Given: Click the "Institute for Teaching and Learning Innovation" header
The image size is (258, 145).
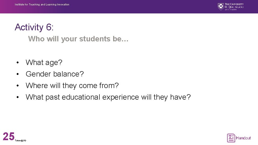Looking at the screenshot, I should 42,5.
